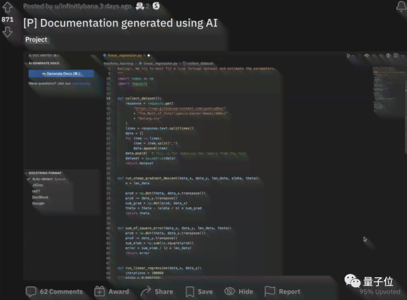The image size is (407, 300).
Task: Click the speech bubble comments icon
Action: 31,292
